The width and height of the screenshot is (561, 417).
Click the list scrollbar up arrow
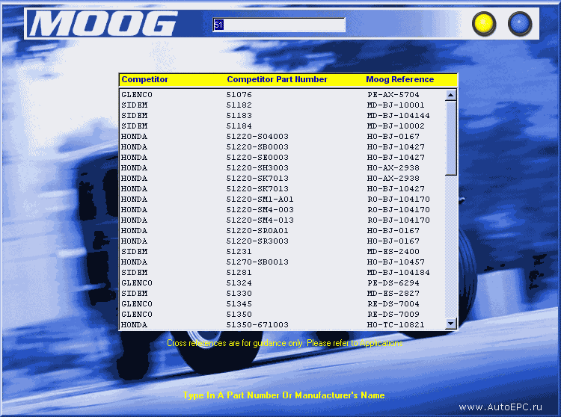coord(451,95)
